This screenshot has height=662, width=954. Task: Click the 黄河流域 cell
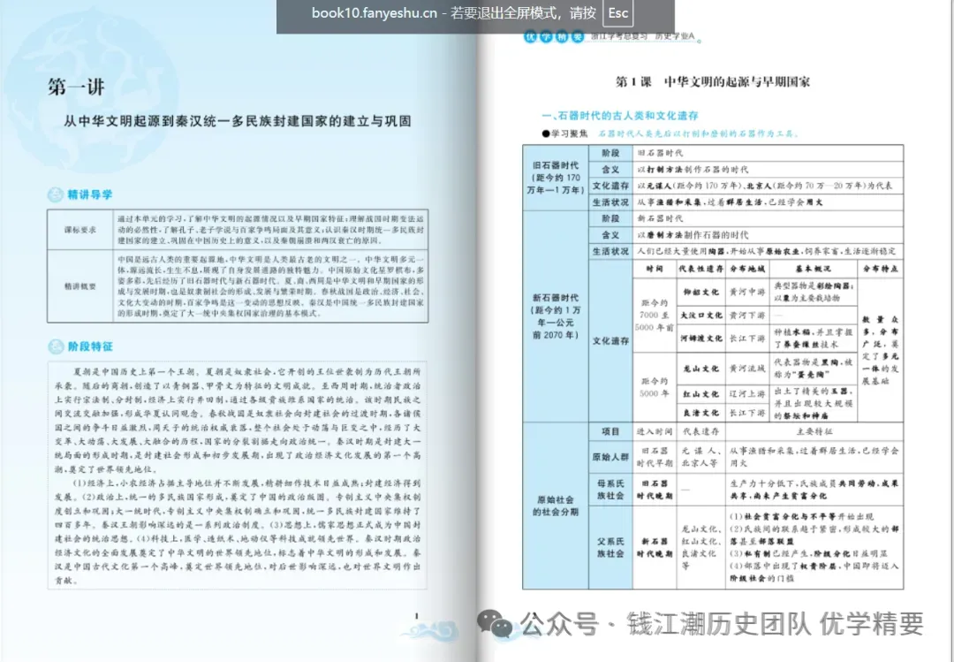(x=747, y=368)
